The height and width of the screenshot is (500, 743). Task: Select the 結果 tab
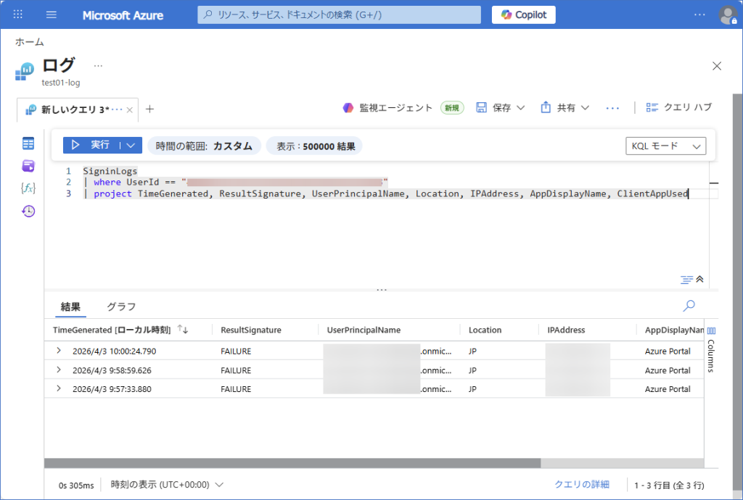(x=70, y=307)
